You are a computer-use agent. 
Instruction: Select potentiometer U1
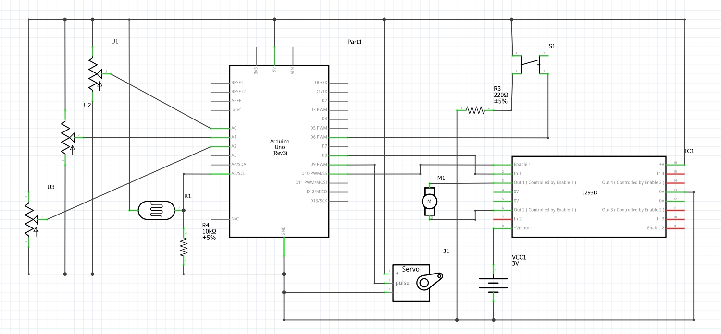tap(94, 74)
